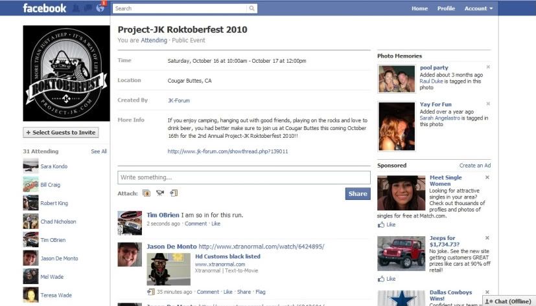
Task: Open Hd Customs black listed title
Action: [227, 257]
